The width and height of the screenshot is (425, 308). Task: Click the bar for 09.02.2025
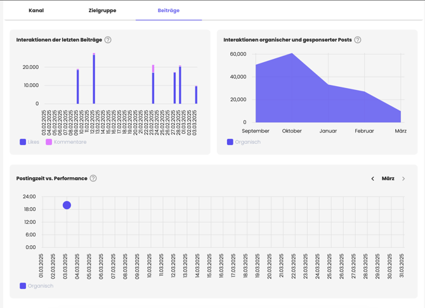tap(78, 86)
